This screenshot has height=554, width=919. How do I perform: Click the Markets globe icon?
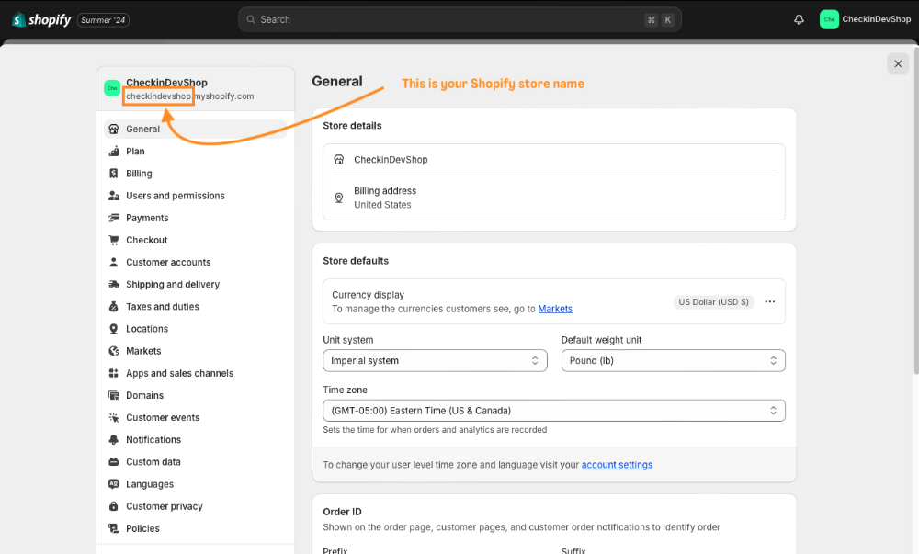(x=115, y=350)
